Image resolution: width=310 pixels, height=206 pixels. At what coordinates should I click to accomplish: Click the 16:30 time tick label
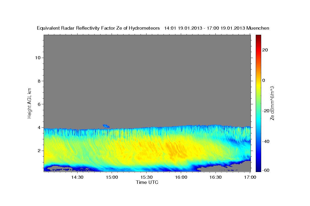(215, 177)
